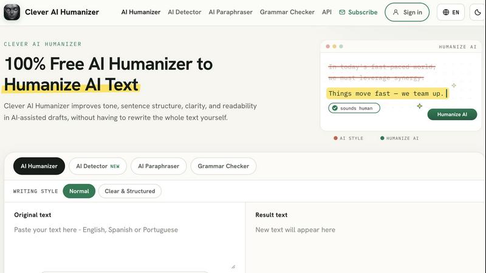Click the user icon in Sign in
Image resolution: width=486 pixels, height=273 pixels.
395,12
